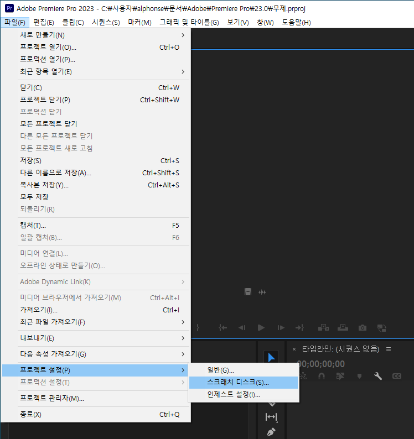This screenshot has width=414, height=439.
Task: Click the Mark Out bracket icon
Action: click(198, 327)
